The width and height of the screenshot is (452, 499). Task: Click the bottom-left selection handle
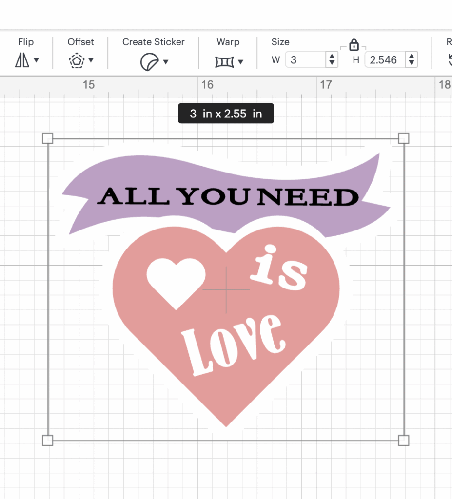pyautogui.click(x=48, y=441)
